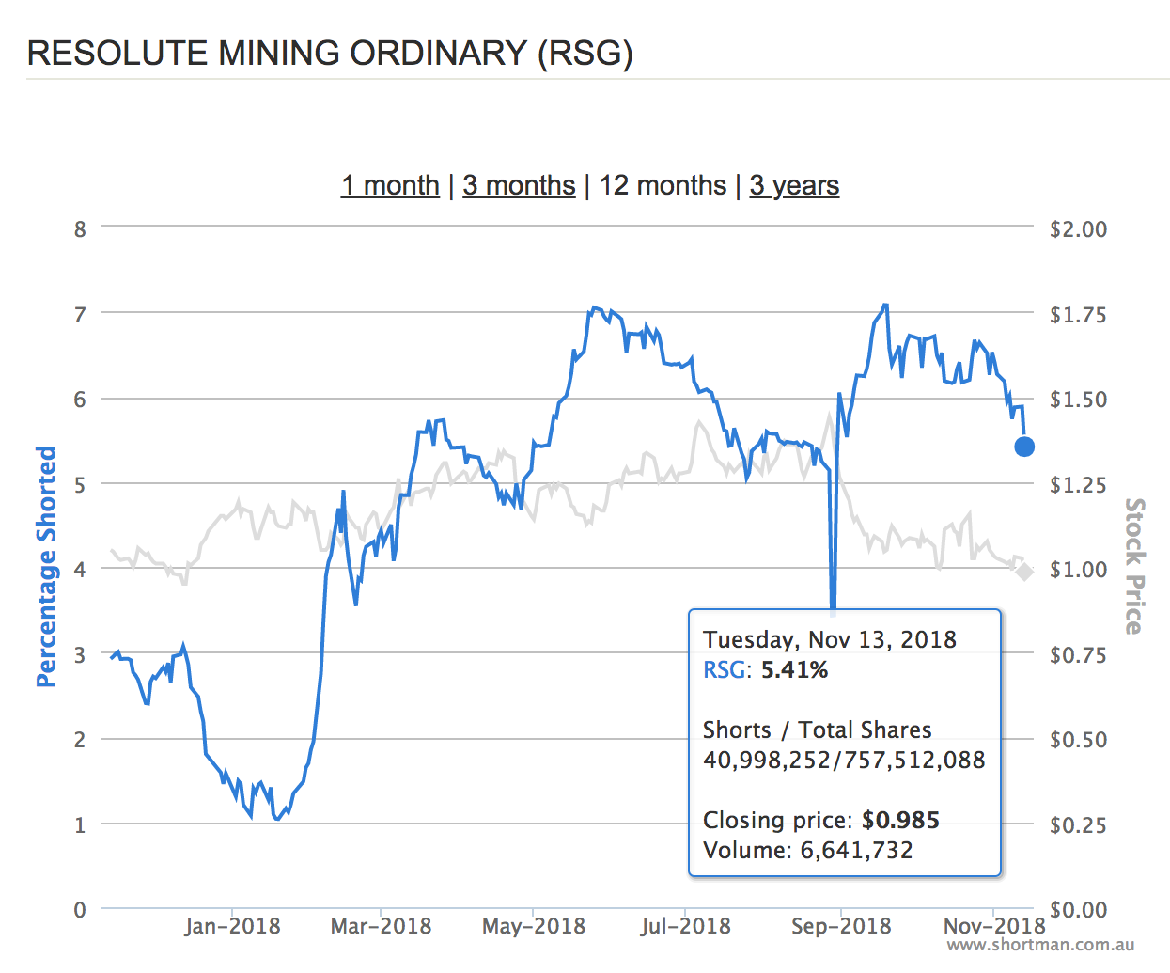The image size is (1170, 973).
Task: Click the Jul-2018 axis label
Action: click(x=685, y=926)
